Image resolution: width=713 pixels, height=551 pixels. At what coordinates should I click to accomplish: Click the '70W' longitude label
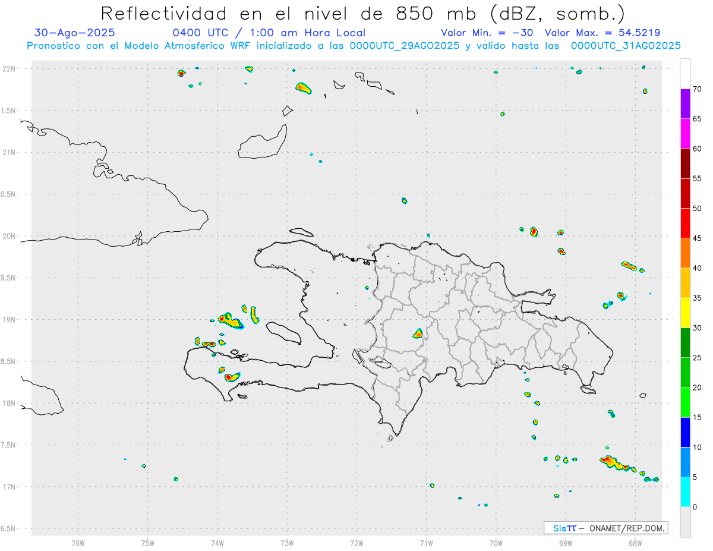(x=496, y=543)
